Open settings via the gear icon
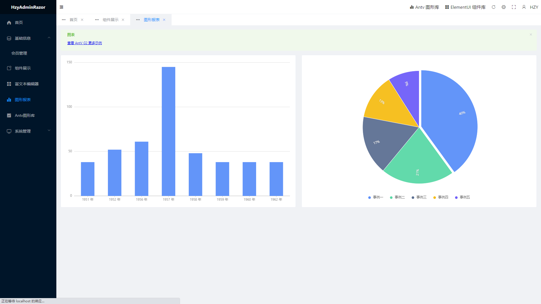This screenshot has height=304, width=541. point(504,7)
